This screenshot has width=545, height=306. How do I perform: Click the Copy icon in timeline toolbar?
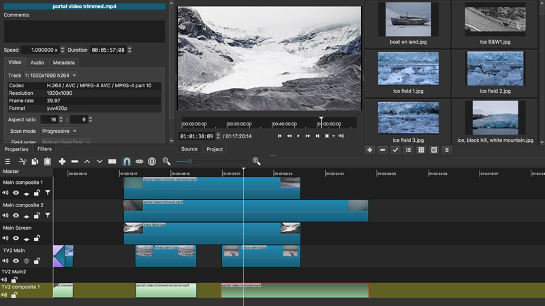tap(35, 162)
